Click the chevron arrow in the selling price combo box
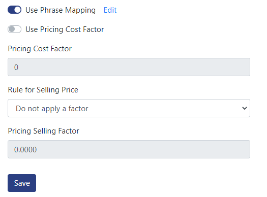 point(245,108)
